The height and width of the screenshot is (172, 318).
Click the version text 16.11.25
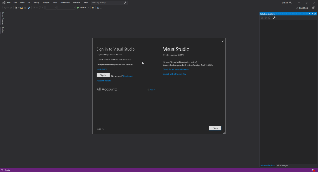(100, 129)
